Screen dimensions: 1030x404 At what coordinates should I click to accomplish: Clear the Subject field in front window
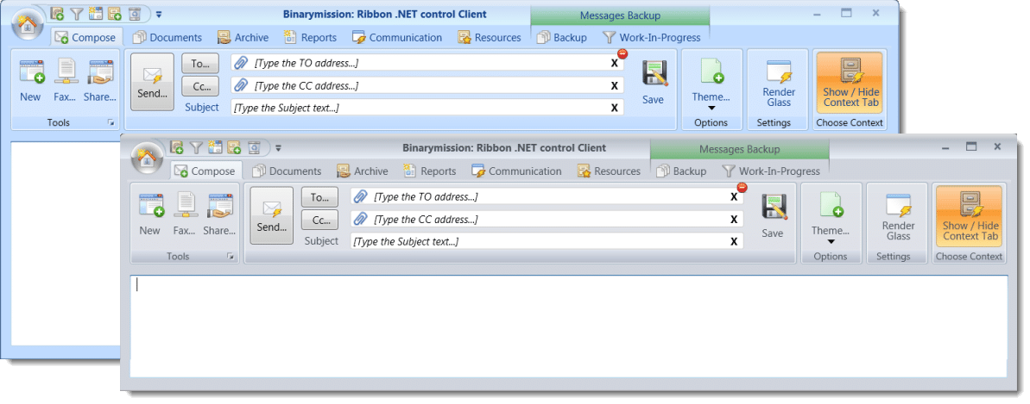[x=734, y=241]
